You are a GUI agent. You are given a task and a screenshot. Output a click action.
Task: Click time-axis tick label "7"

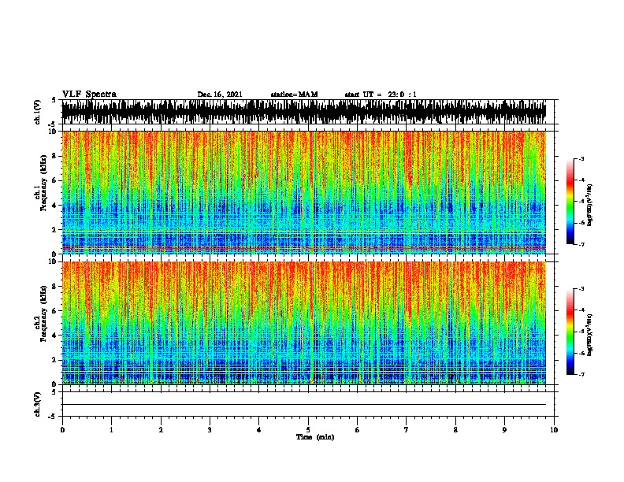(x=407, y=430)
